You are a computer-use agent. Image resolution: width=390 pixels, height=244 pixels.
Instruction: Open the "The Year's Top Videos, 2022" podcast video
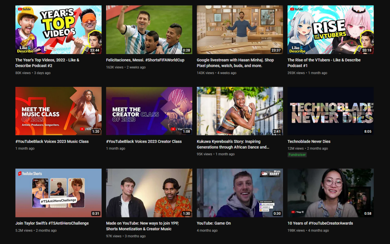pos(47,63)
